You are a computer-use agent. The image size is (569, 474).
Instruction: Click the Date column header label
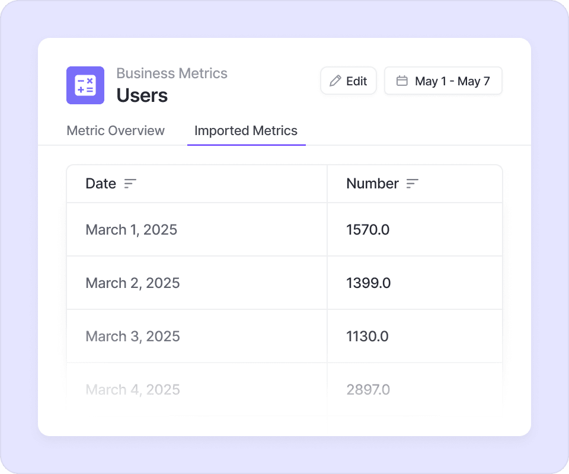[101, 184]
